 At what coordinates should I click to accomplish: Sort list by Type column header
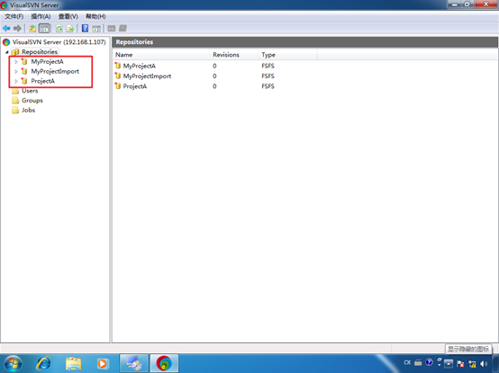coord(288,55)
